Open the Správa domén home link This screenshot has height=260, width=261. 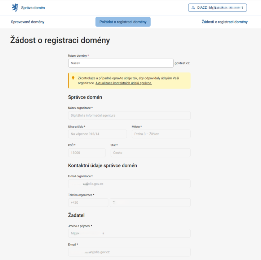(33, 8)
